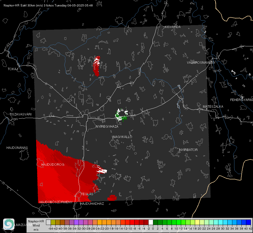Click the HAJDÚHADHÁZ town label
This screenshot has height=233, width=253.
92,203
